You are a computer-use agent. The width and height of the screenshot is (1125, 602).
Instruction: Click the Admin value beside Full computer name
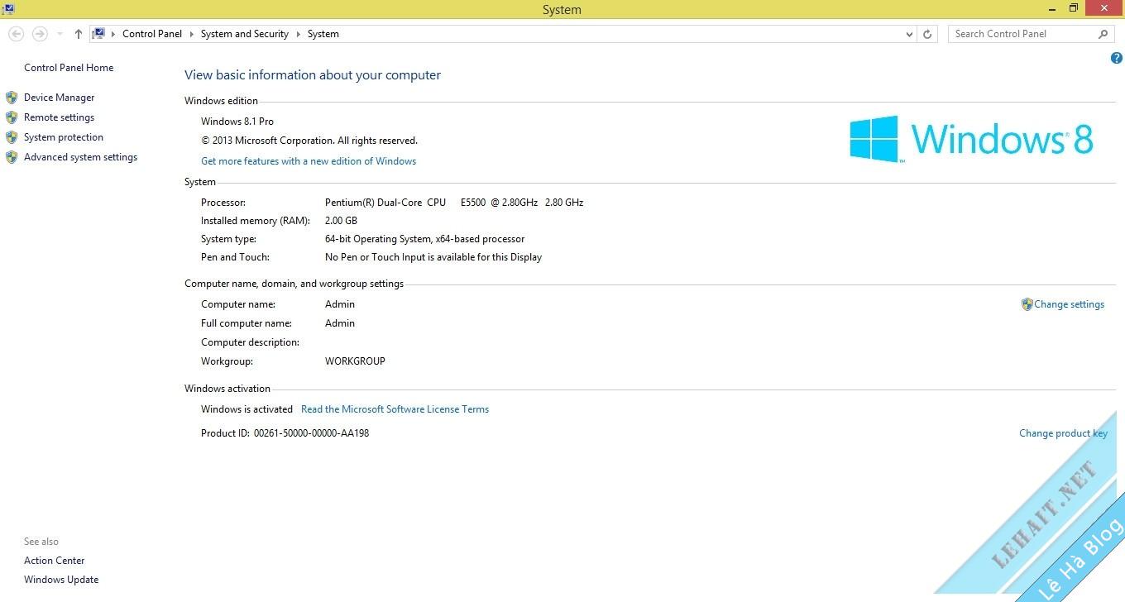[x=340, y=323]
